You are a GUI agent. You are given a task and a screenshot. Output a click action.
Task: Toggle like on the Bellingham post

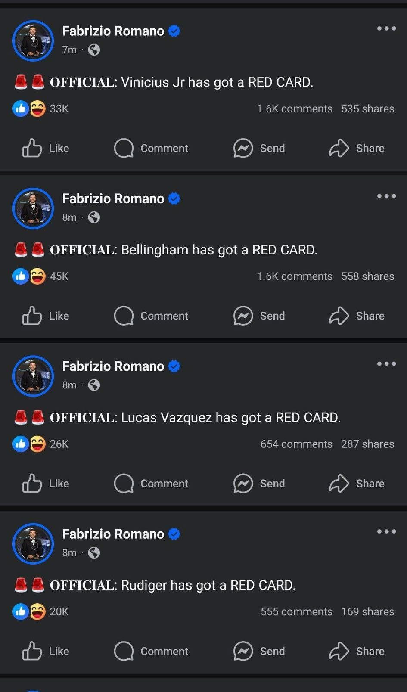pyautogui.click(x=46, y=316)
